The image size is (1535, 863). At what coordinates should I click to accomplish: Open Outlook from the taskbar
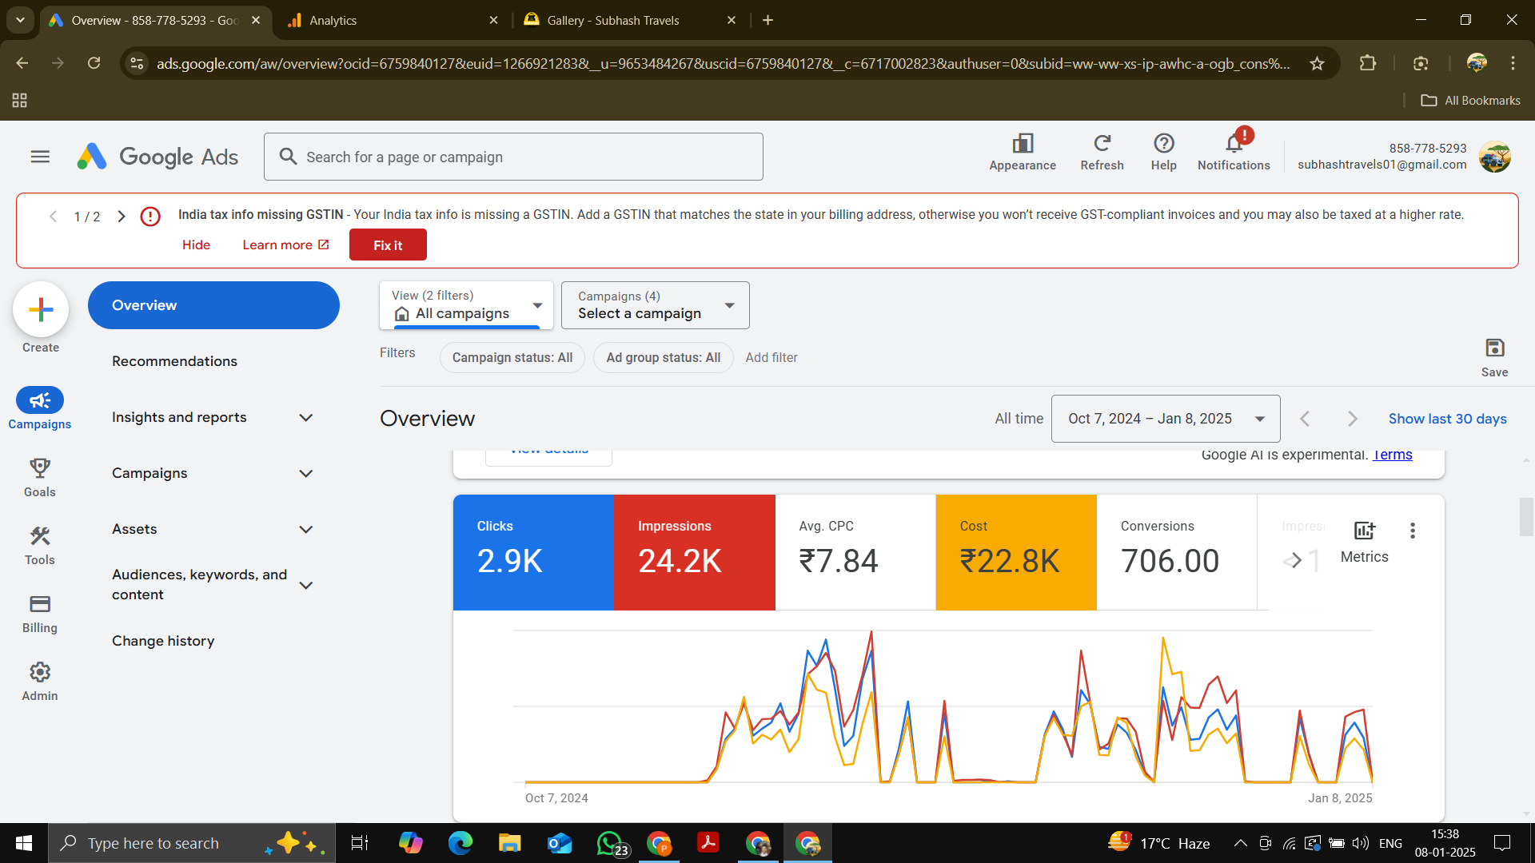pyautogui.click(x=560, y=843)
